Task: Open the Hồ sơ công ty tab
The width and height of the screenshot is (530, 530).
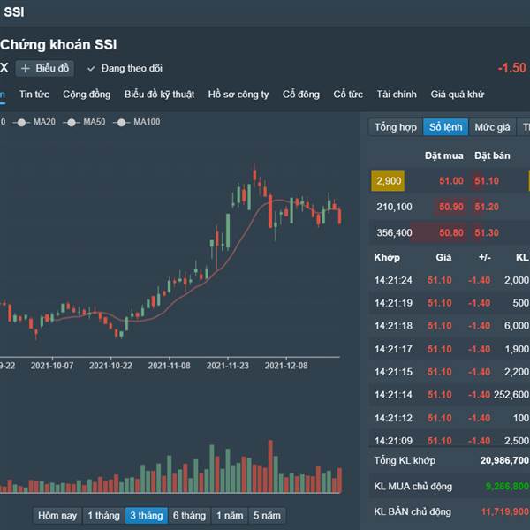Action: tap(238, 95)
